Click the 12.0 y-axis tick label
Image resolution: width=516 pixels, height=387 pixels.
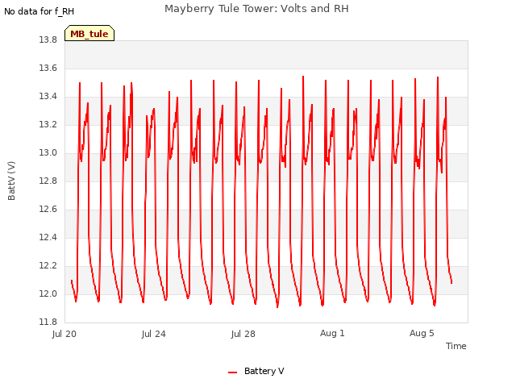point(48,293)
